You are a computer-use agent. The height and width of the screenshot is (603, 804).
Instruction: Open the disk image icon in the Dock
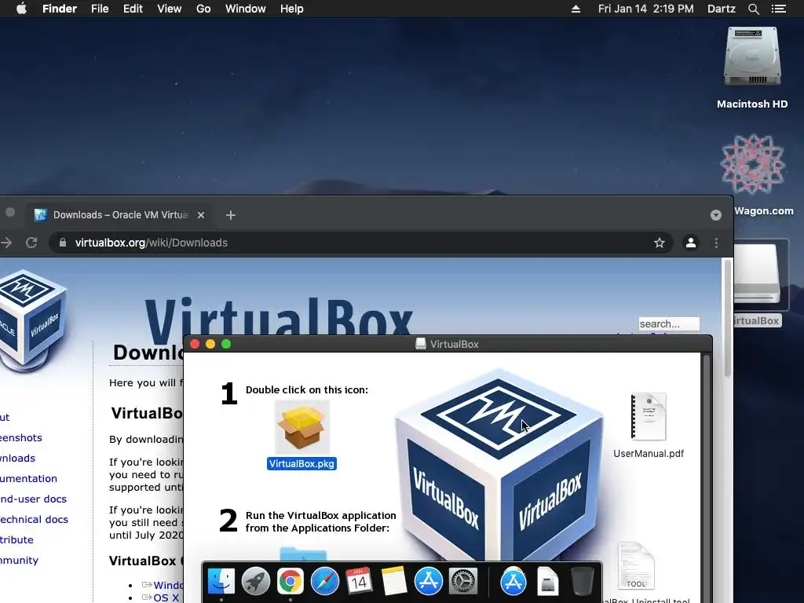547,582
